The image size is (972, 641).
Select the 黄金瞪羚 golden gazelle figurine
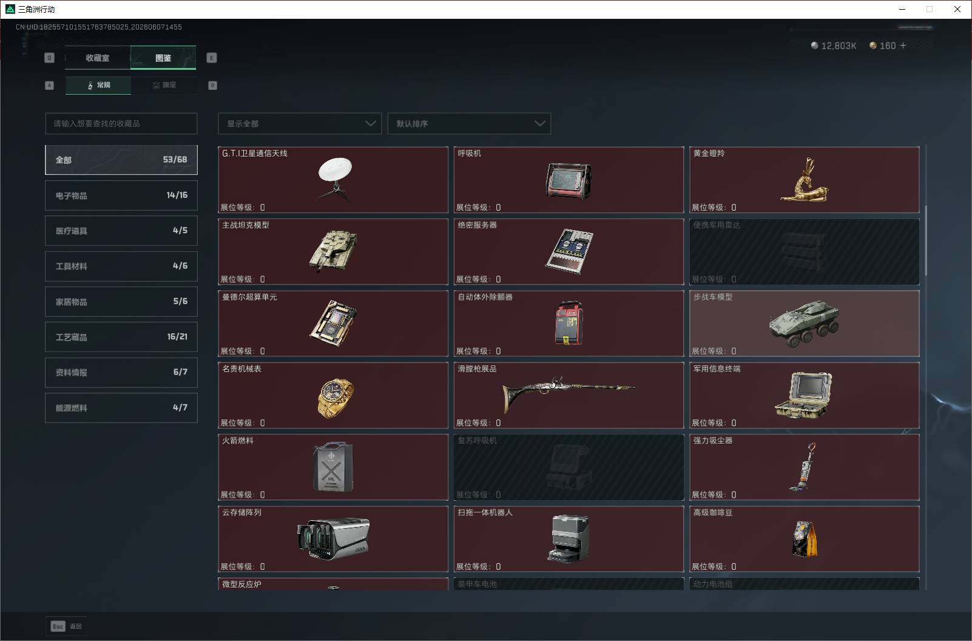point(804,180)
